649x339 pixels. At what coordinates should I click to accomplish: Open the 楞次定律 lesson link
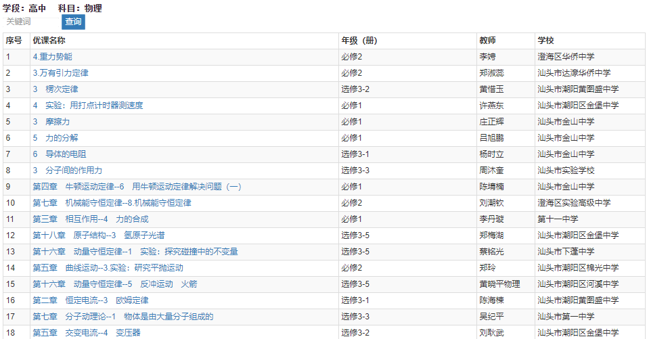[55, 89]
